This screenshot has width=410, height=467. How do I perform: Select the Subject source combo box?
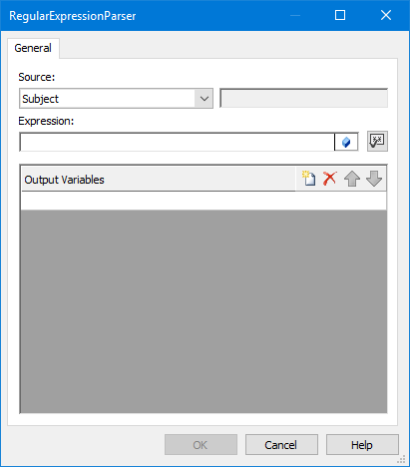(x=116, y=99)
